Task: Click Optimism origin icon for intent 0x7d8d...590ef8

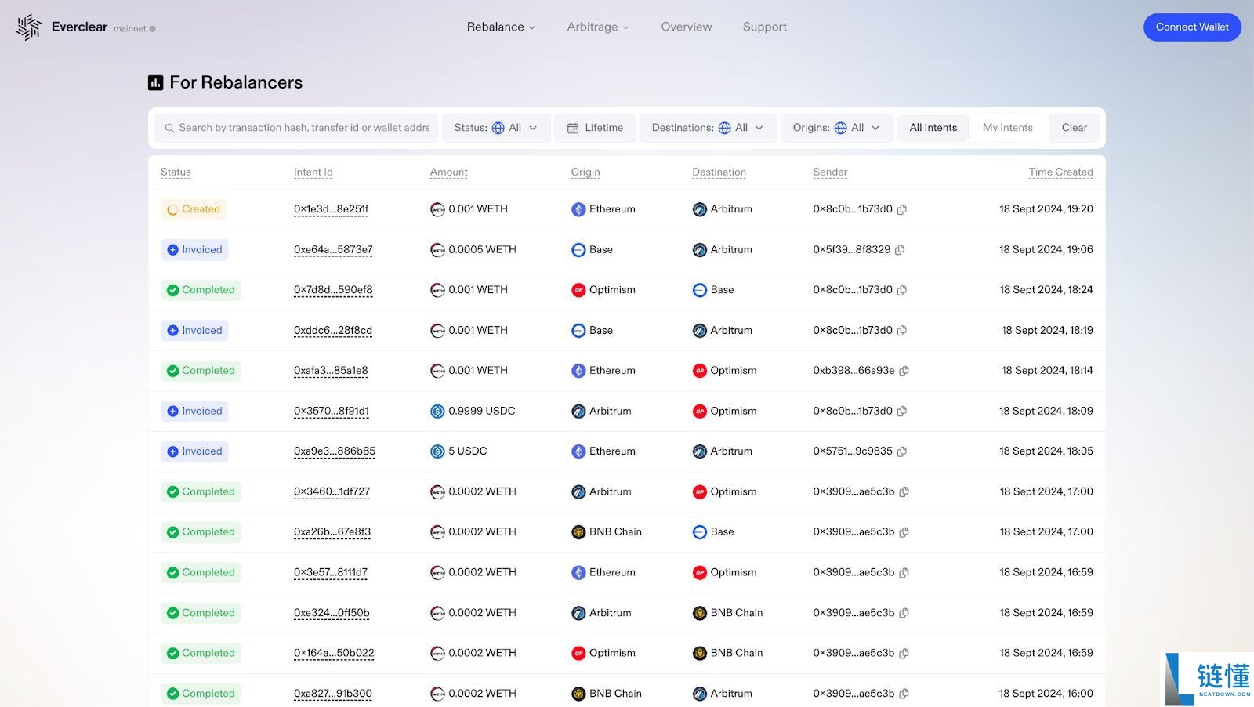Action: click(578, 290)
